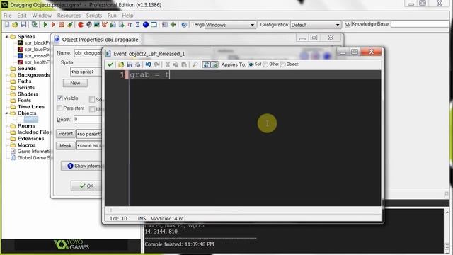Create a background resource icon
Image resolution: width=453 pixels, height=255 pixels.
(x=97, y=25)
